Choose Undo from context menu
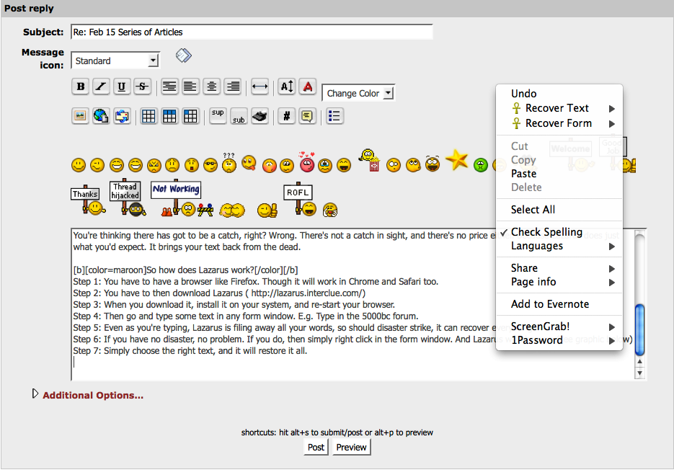 click(x=559, y=94)
